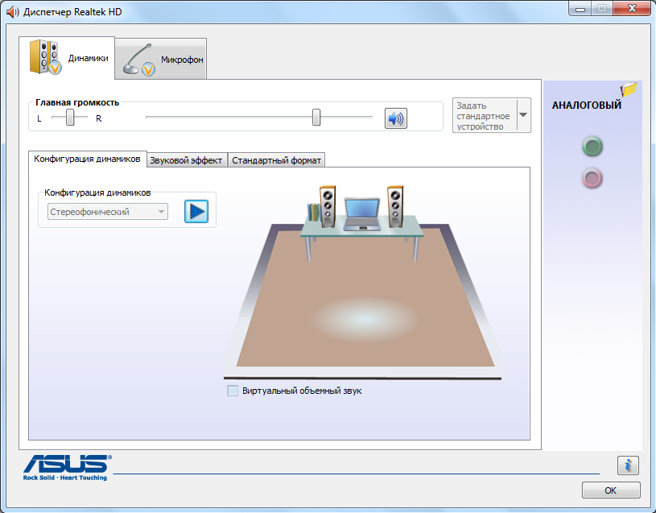Click Задать стандартное устройство button
Screen dimensions: 656x513
(485, 115)
